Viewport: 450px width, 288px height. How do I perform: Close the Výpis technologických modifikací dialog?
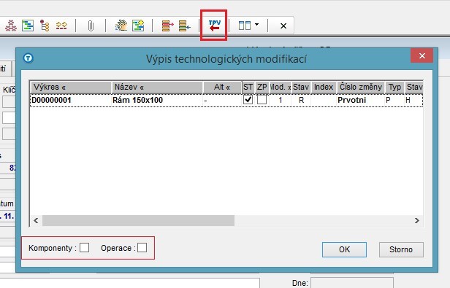(422, 56)
